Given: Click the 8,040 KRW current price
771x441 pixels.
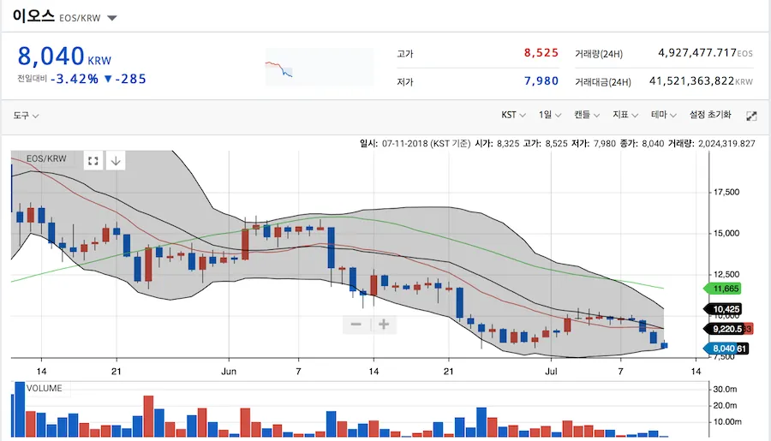Looking at the screenshot, I should click(x=64, y=57).
